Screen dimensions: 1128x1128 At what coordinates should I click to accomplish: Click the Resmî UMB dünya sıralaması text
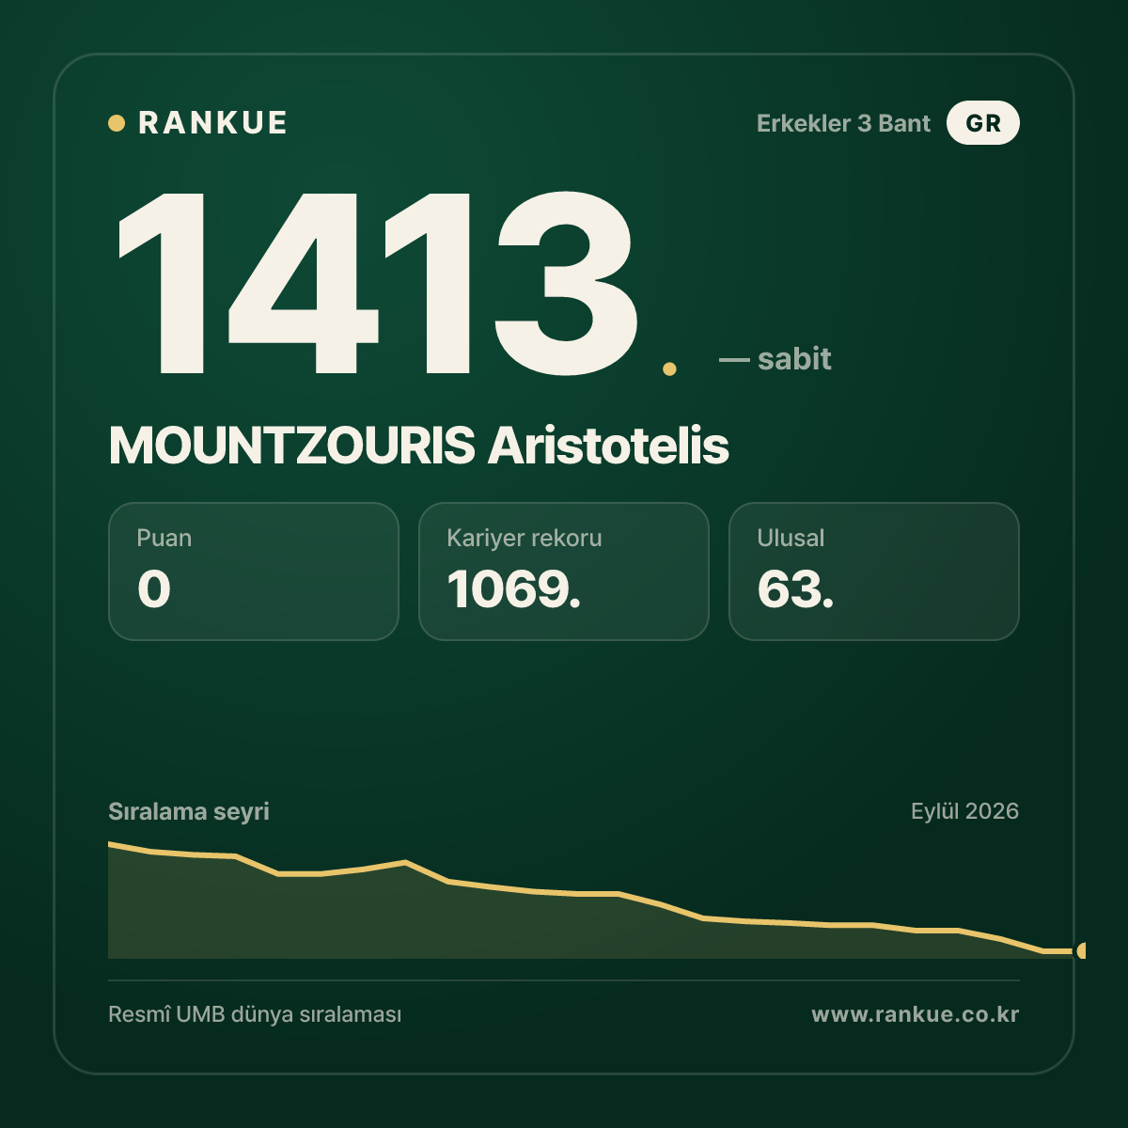[255, 1015]
